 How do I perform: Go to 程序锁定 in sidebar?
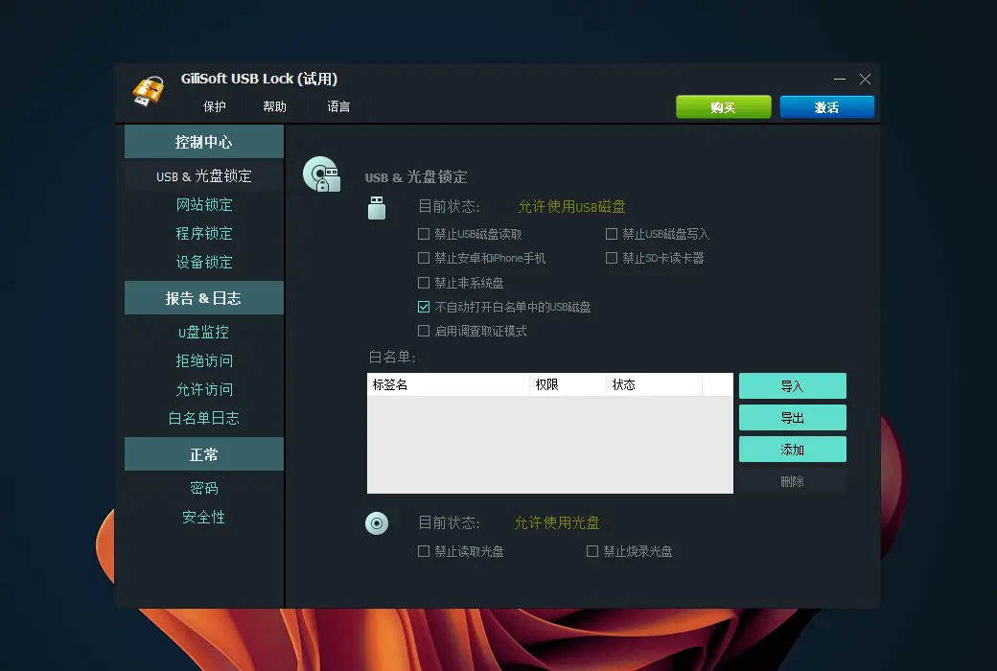tap(204, 234)
